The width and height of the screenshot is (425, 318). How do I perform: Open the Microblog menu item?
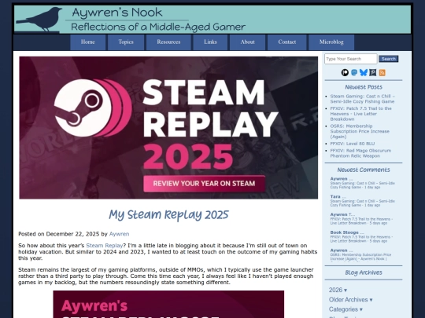pos(331,42)
